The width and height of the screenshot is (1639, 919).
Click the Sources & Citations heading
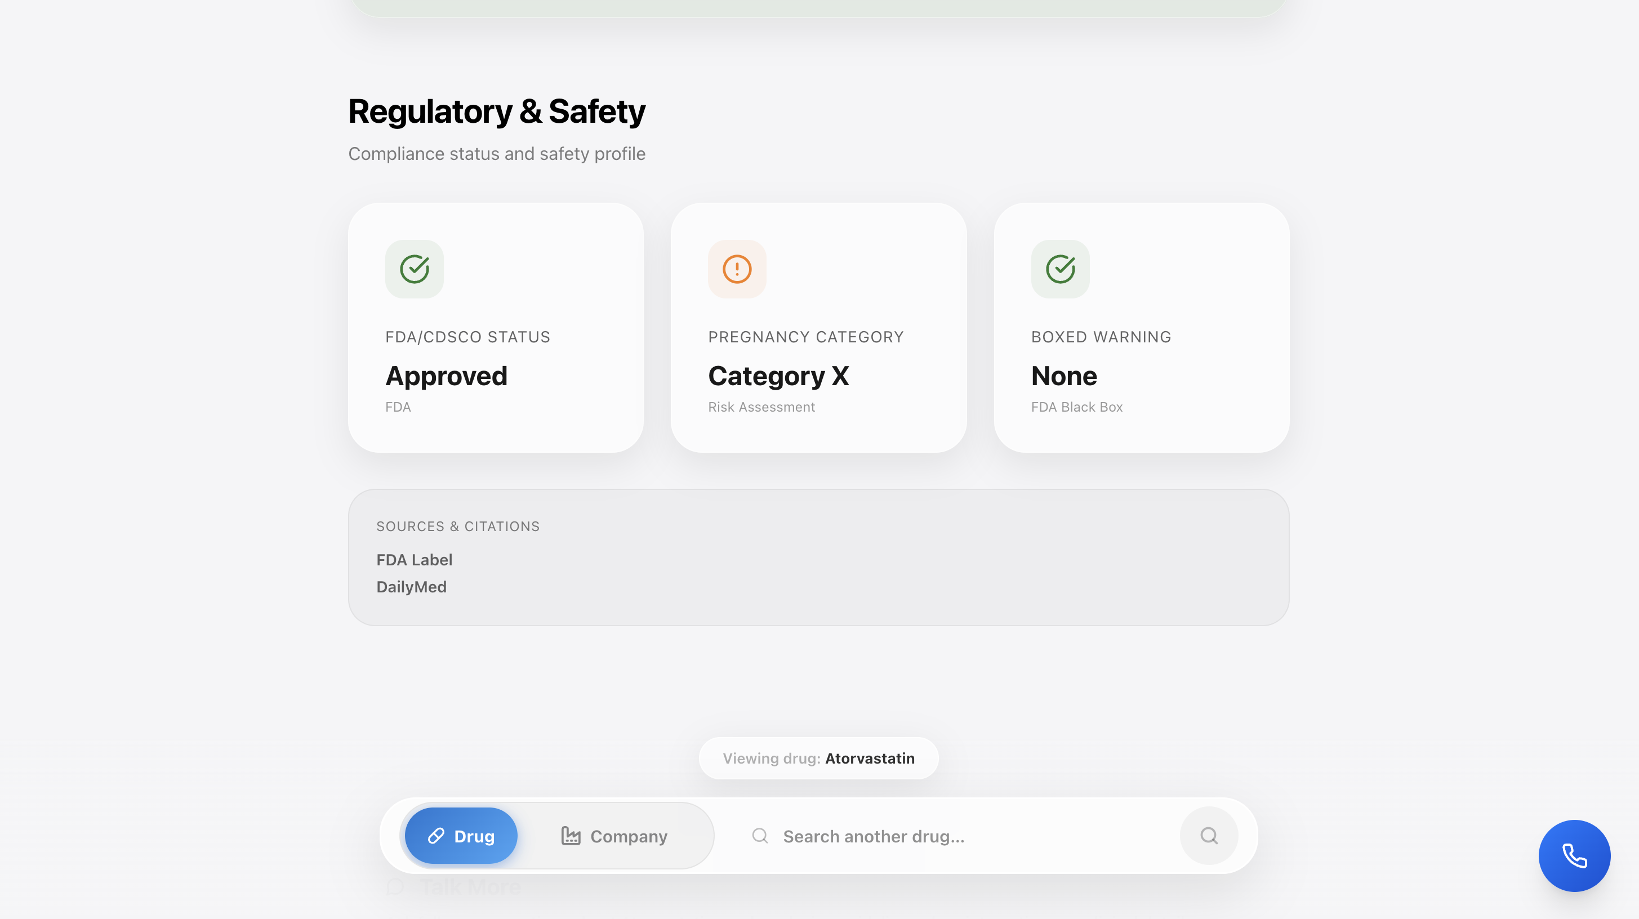457,527
